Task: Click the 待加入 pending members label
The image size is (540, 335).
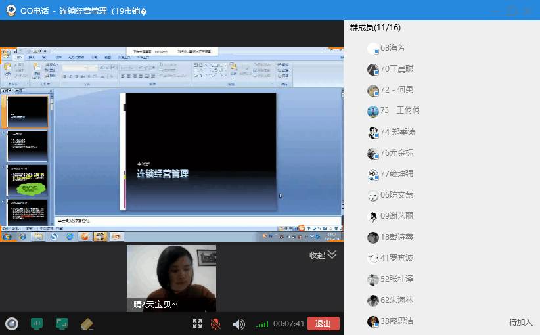Action: coord(520,322)
